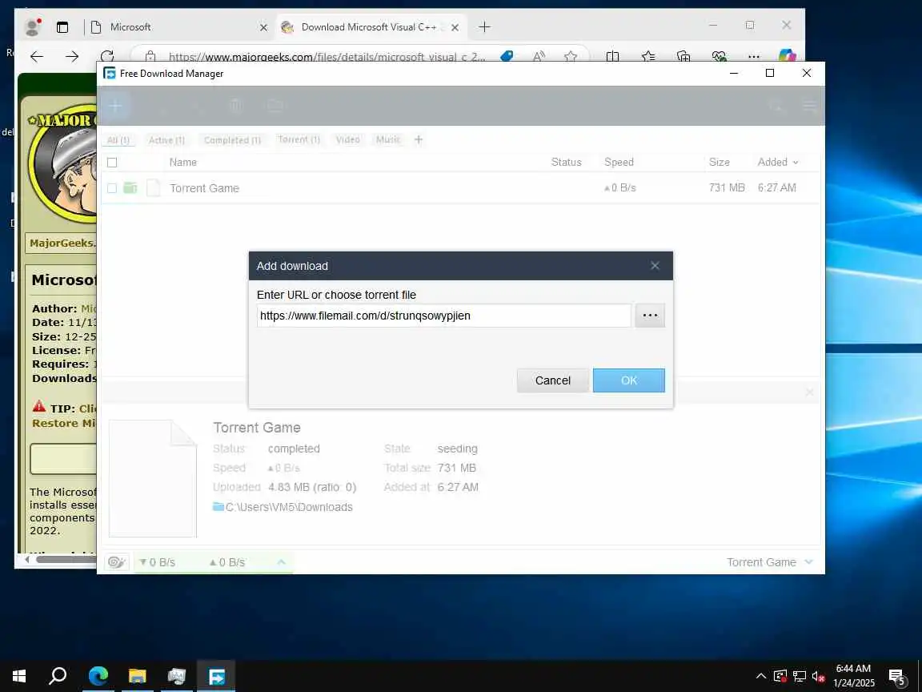Click the open folder icon in Free Download Manager toolbar
The height and width of the screenshot is (692, 922).
click(275, 106)
